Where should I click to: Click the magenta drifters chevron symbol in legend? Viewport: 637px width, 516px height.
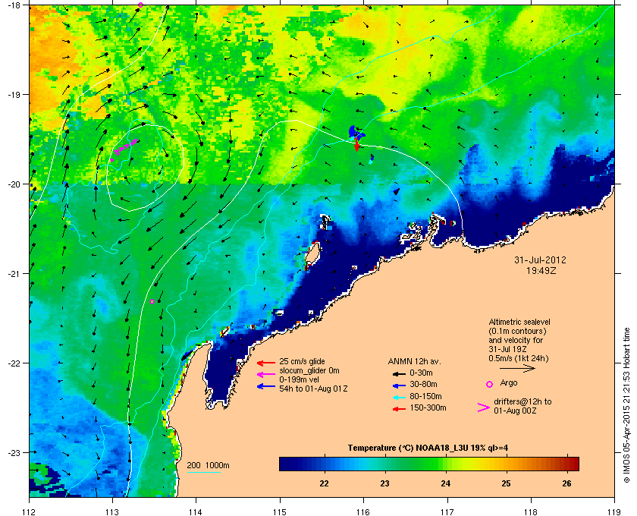484,407
